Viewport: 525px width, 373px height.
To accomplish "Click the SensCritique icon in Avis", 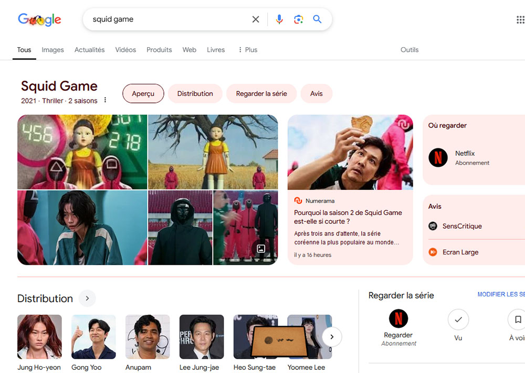I will pyautogui.click(x=433, y=226).
